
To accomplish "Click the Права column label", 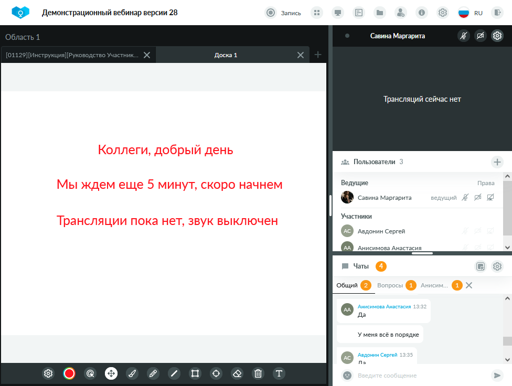I will pos(486,183).
